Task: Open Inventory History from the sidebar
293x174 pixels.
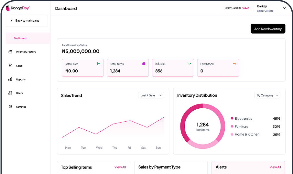Action: 26,52
